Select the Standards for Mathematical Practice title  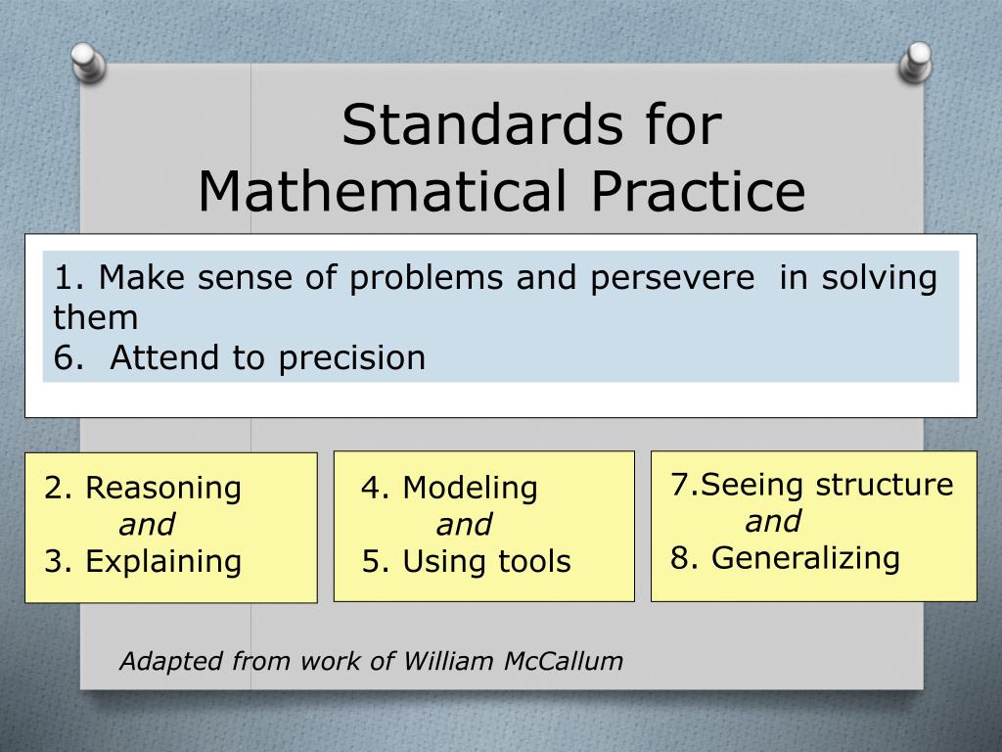502,158
